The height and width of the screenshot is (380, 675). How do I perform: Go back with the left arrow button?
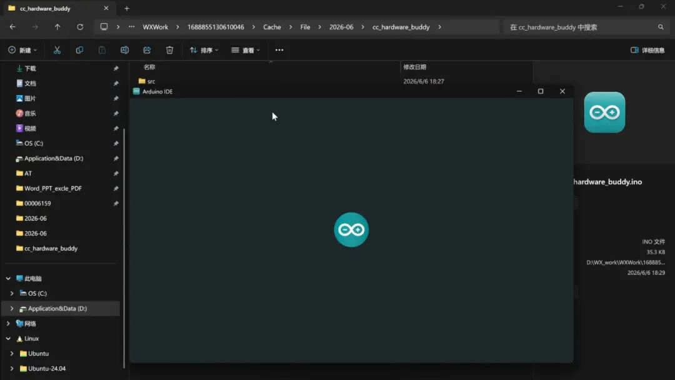point(12,27)
